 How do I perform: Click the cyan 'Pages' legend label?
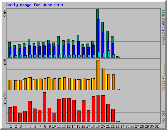pyautogui.click(x=163, y=40)
